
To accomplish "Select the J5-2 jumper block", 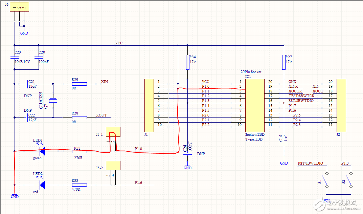I will tap(113, 166).
